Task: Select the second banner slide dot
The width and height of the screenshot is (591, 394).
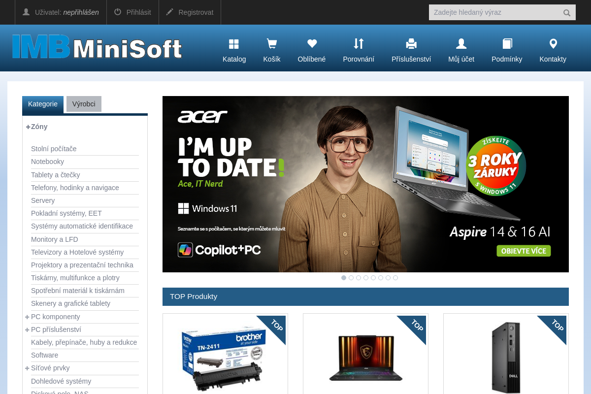Action: pyautogui.click(x=351, y=278)
